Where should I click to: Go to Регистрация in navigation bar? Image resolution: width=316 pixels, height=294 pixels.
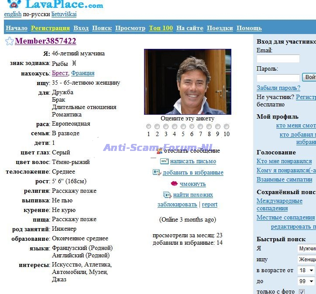point(50,28)
